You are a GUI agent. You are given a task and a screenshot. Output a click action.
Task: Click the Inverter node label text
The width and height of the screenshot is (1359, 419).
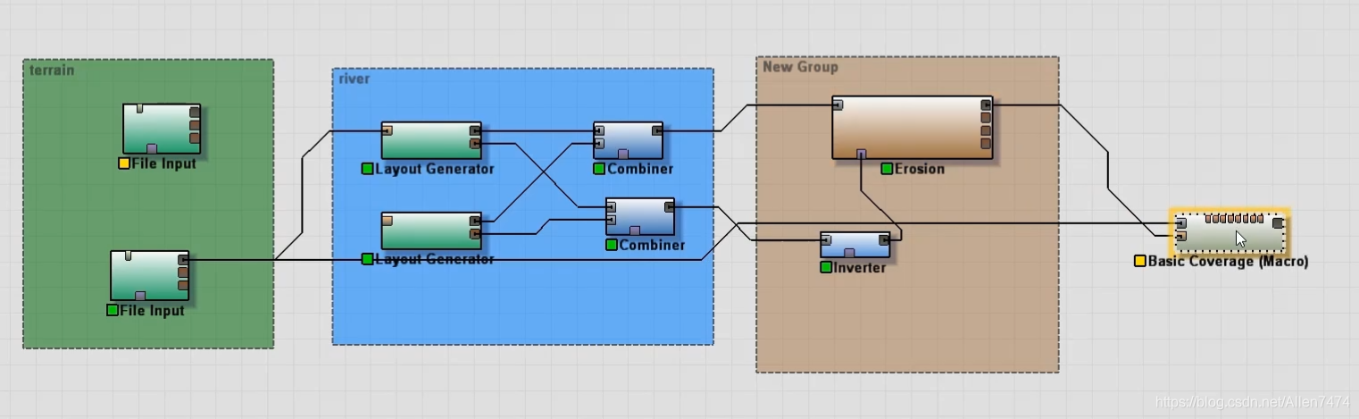click(x=859, y=267)
